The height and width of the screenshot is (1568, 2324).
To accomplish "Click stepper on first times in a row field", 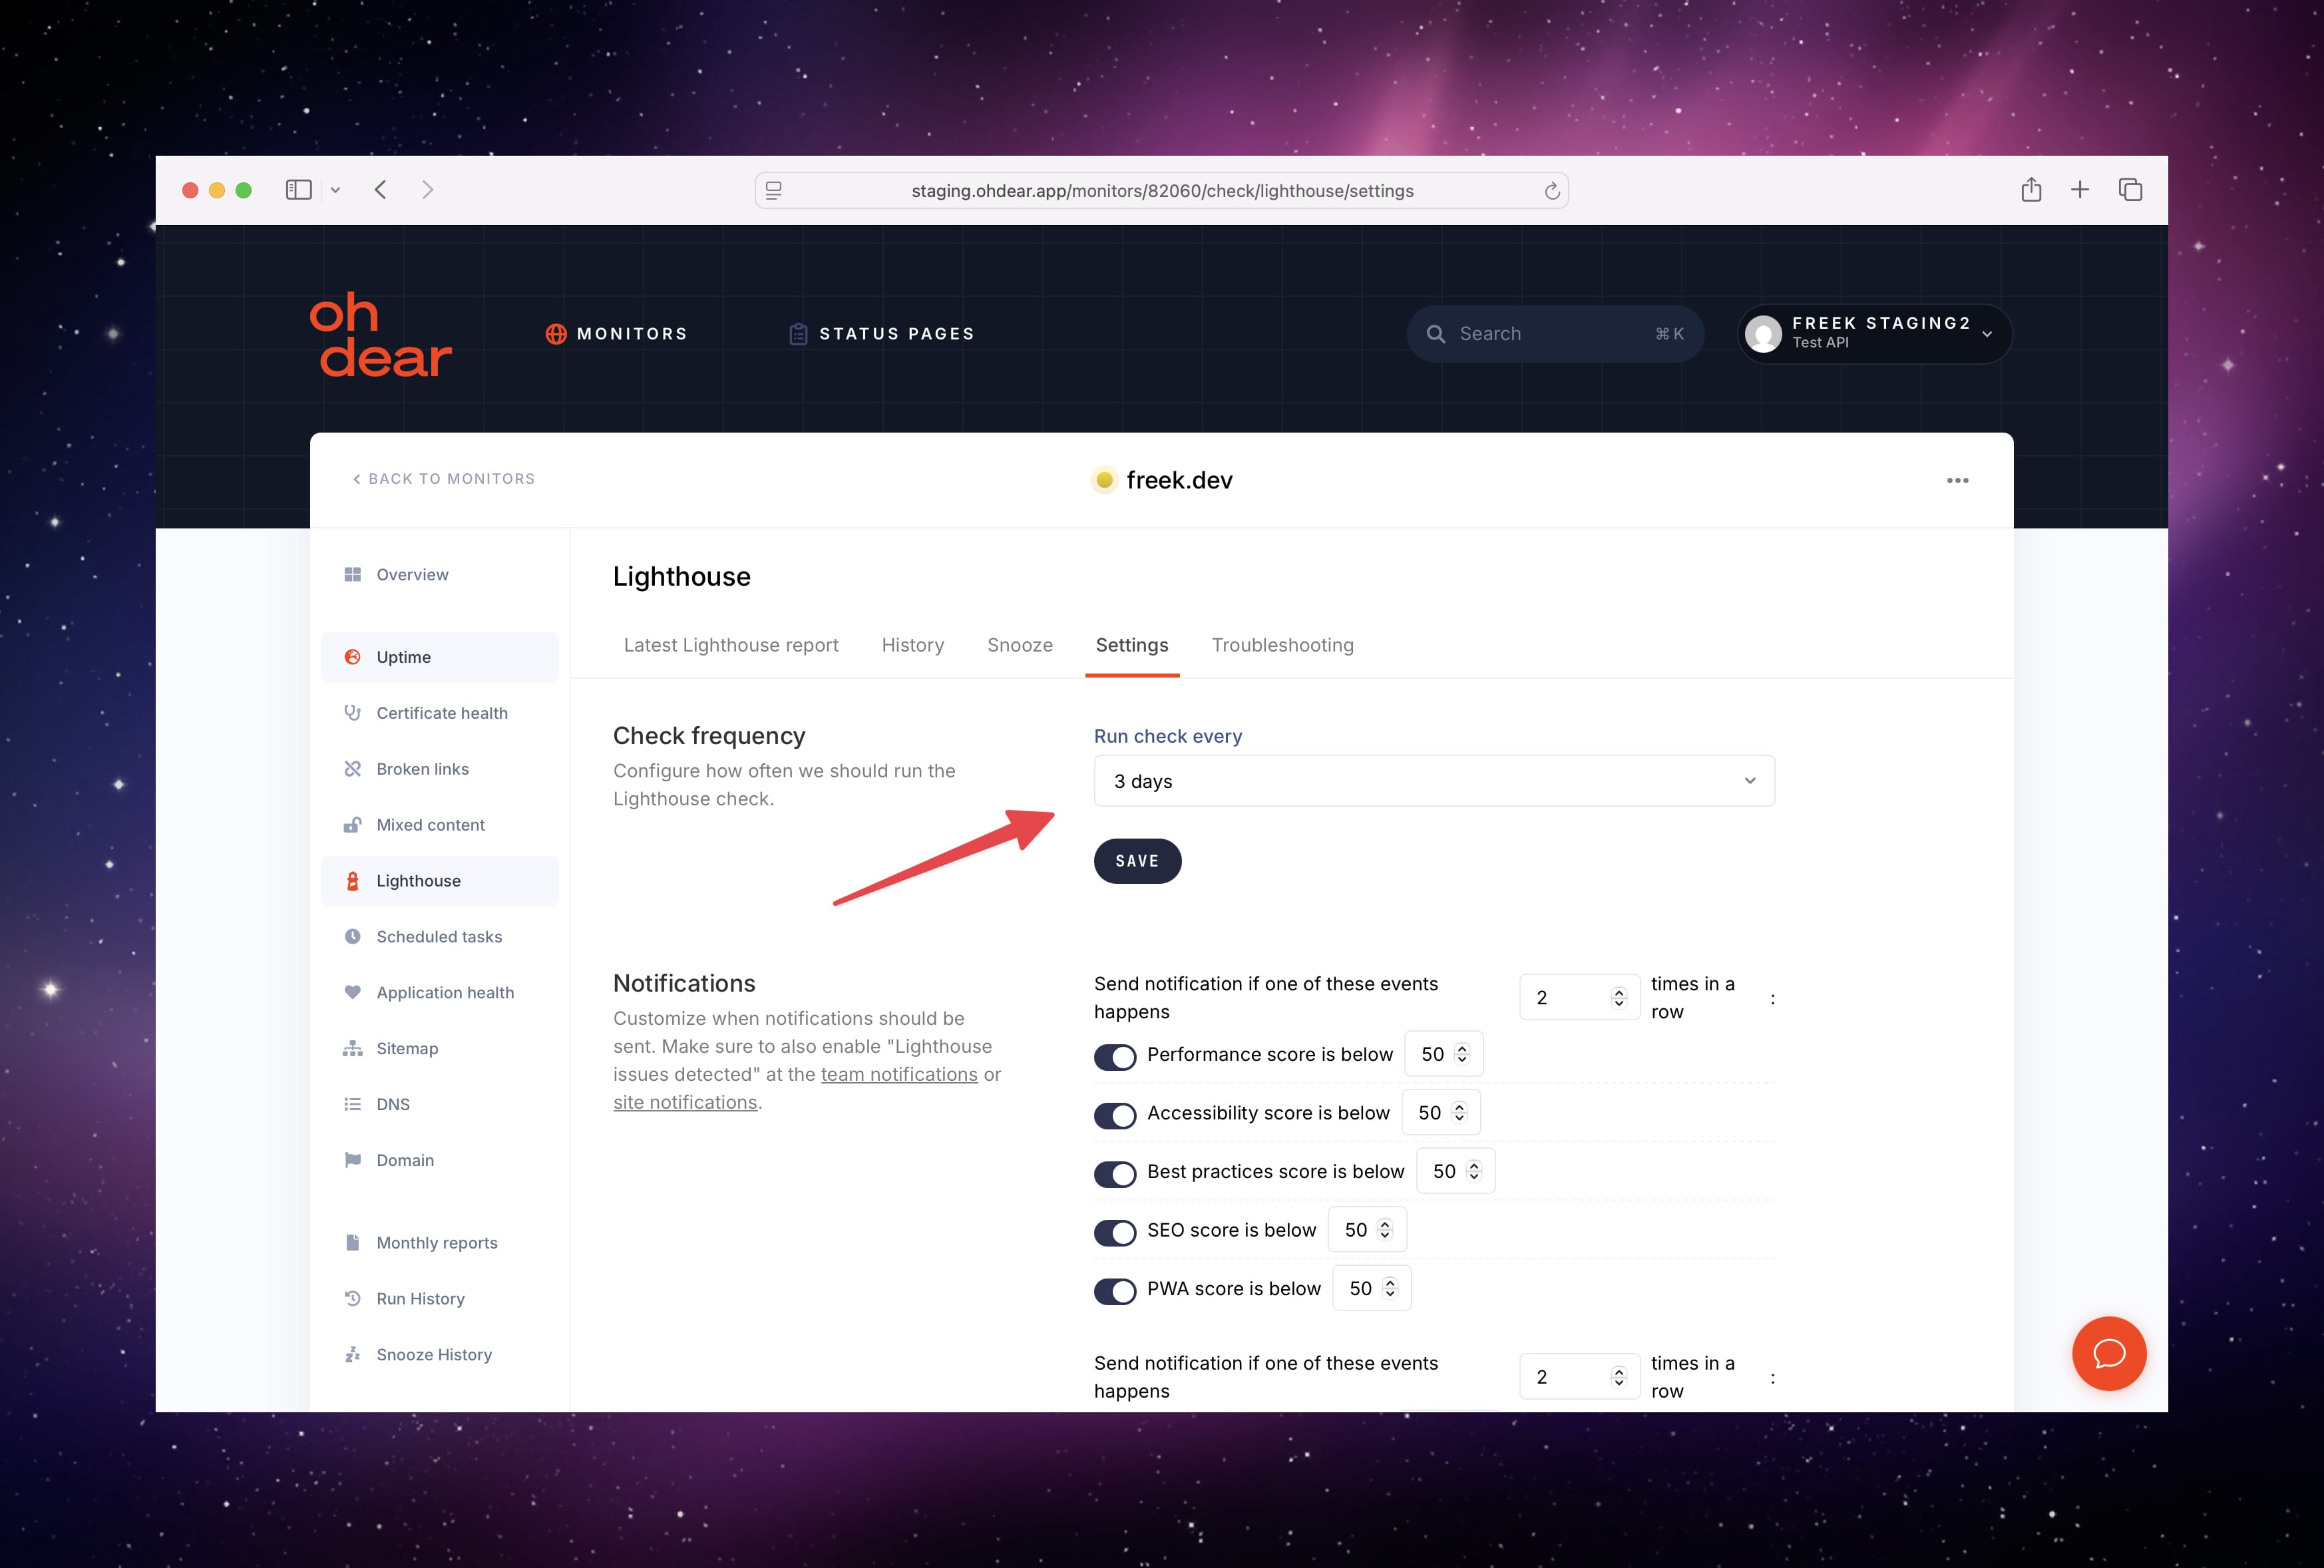I will tap(1619, 997).
